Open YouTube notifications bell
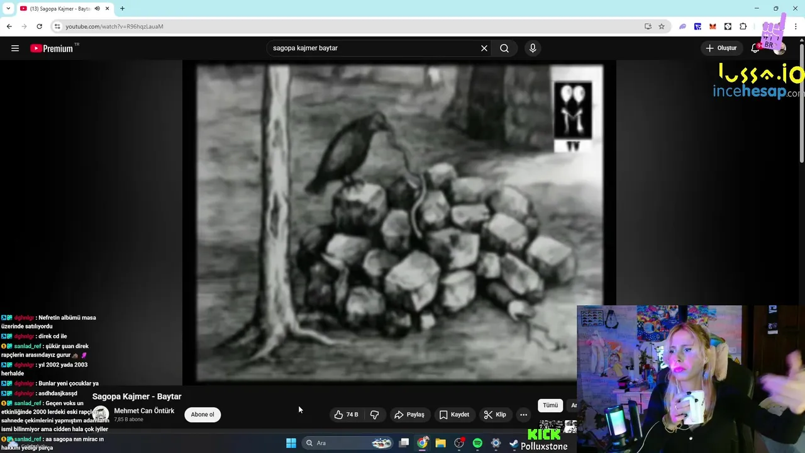The image size is (805, 453). pos(755,48)
